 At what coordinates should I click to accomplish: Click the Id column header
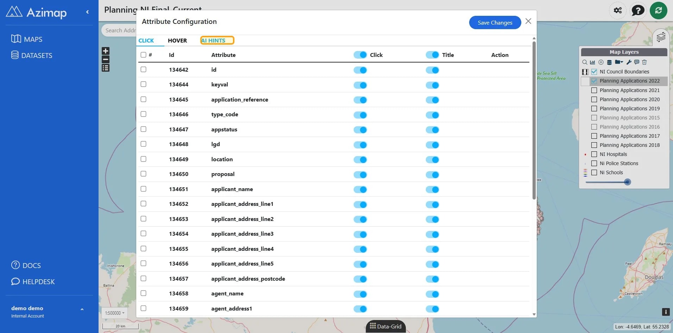[x=171, y=55]
